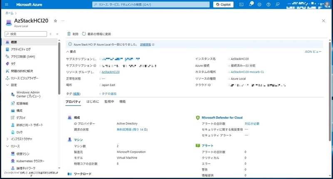
Task: Favorite AzStackHCI20 with the star icon
Action: pyautogui.click(x=55, y=21)
